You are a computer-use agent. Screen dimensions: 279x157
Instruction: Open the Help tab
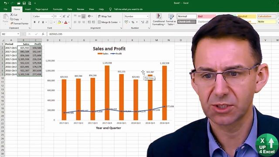(101, 9)
